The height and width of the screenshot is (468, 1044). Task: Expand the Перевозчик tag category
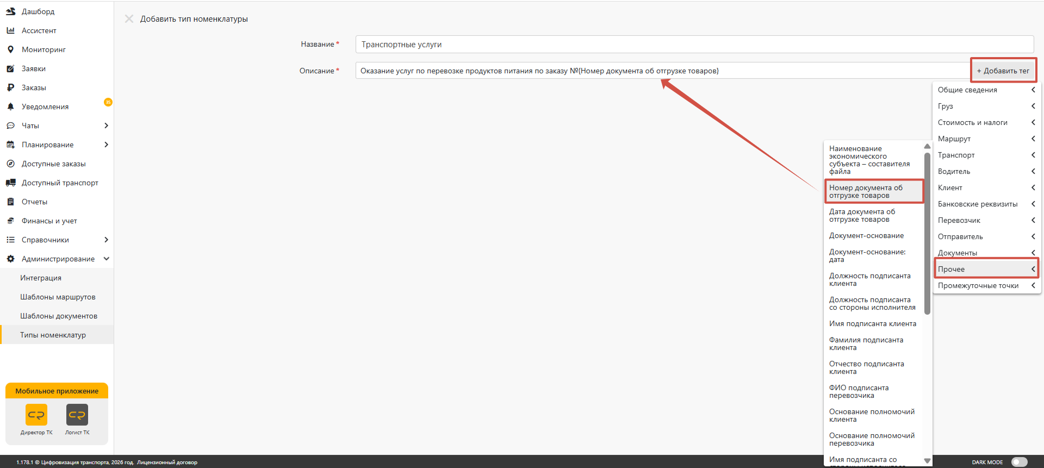point(987,220)
